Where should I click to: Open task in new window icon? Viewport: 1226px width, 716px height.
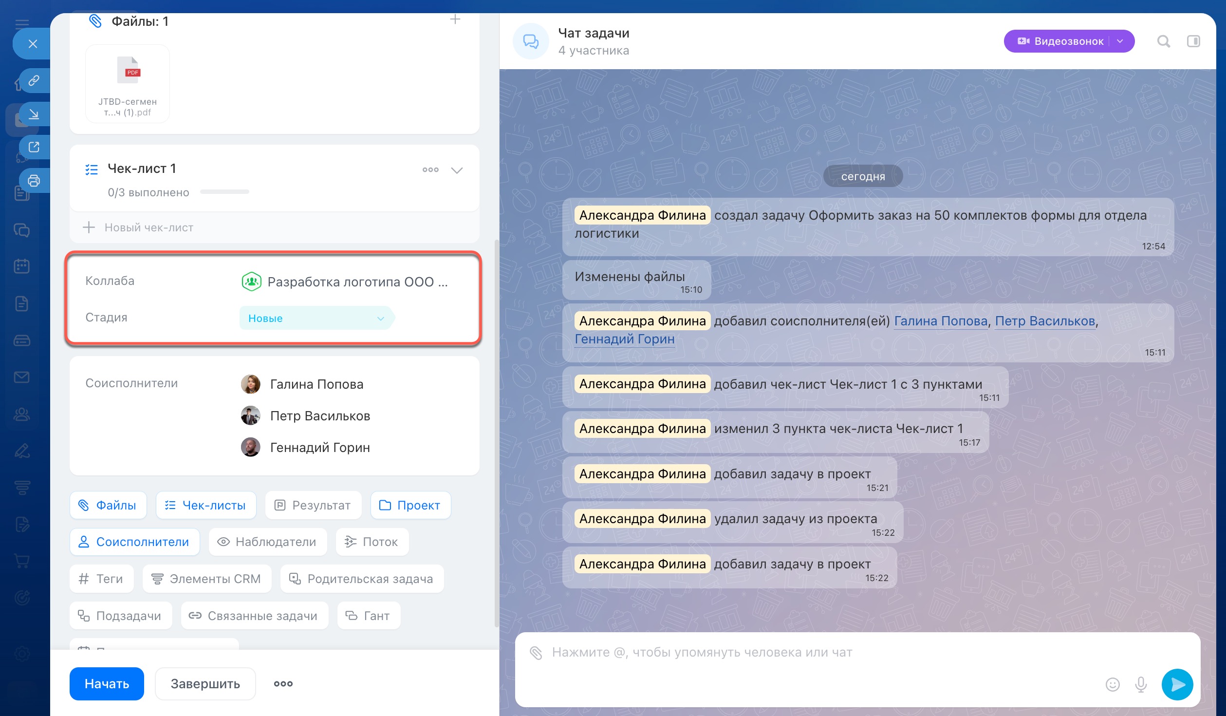click(x=34, y=147)
